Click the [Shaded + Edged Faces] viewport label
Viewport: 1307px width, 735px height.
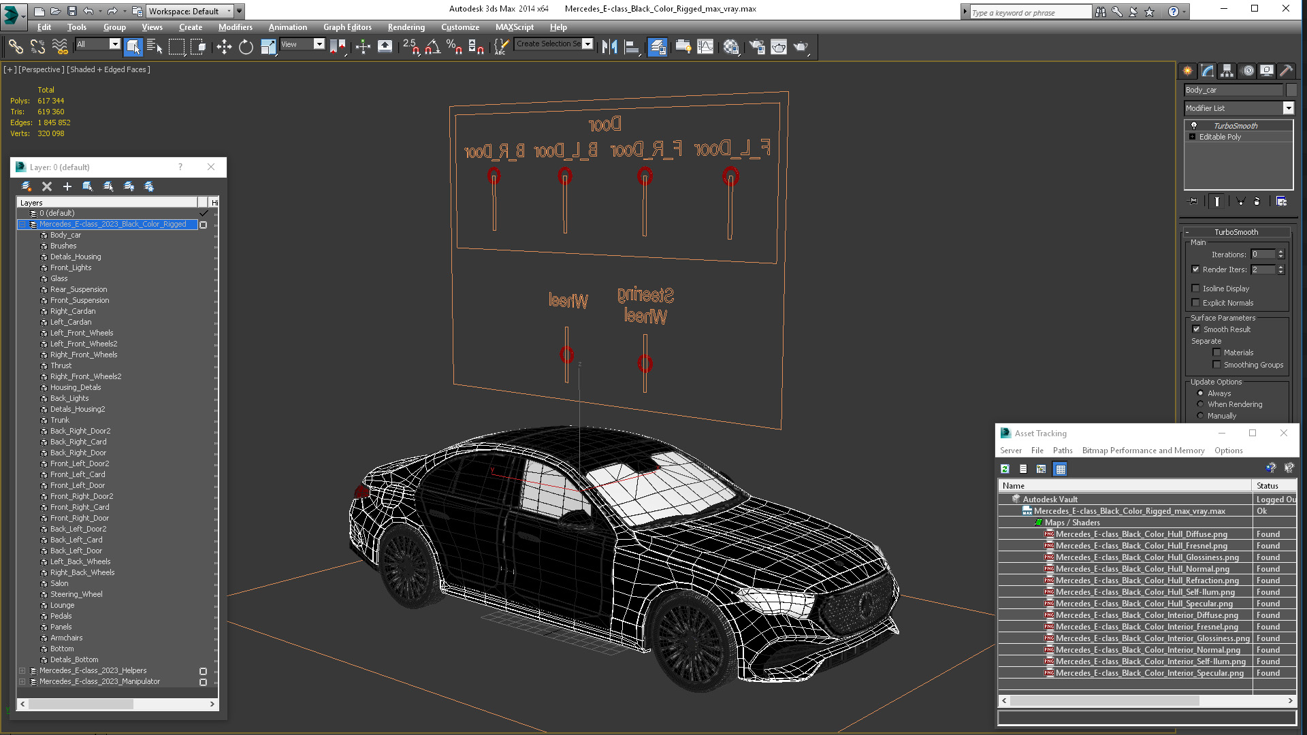pyautogui.click(x=108, y=69)
